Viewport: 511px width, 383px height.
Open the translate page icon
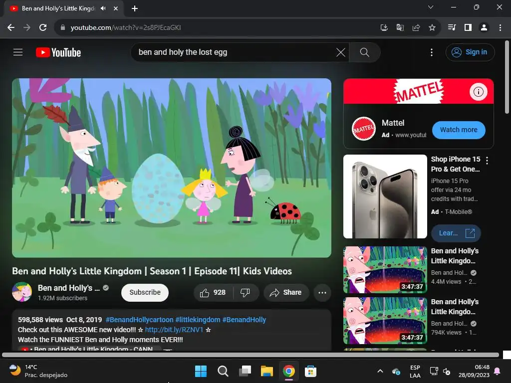(x=400, y=28)
